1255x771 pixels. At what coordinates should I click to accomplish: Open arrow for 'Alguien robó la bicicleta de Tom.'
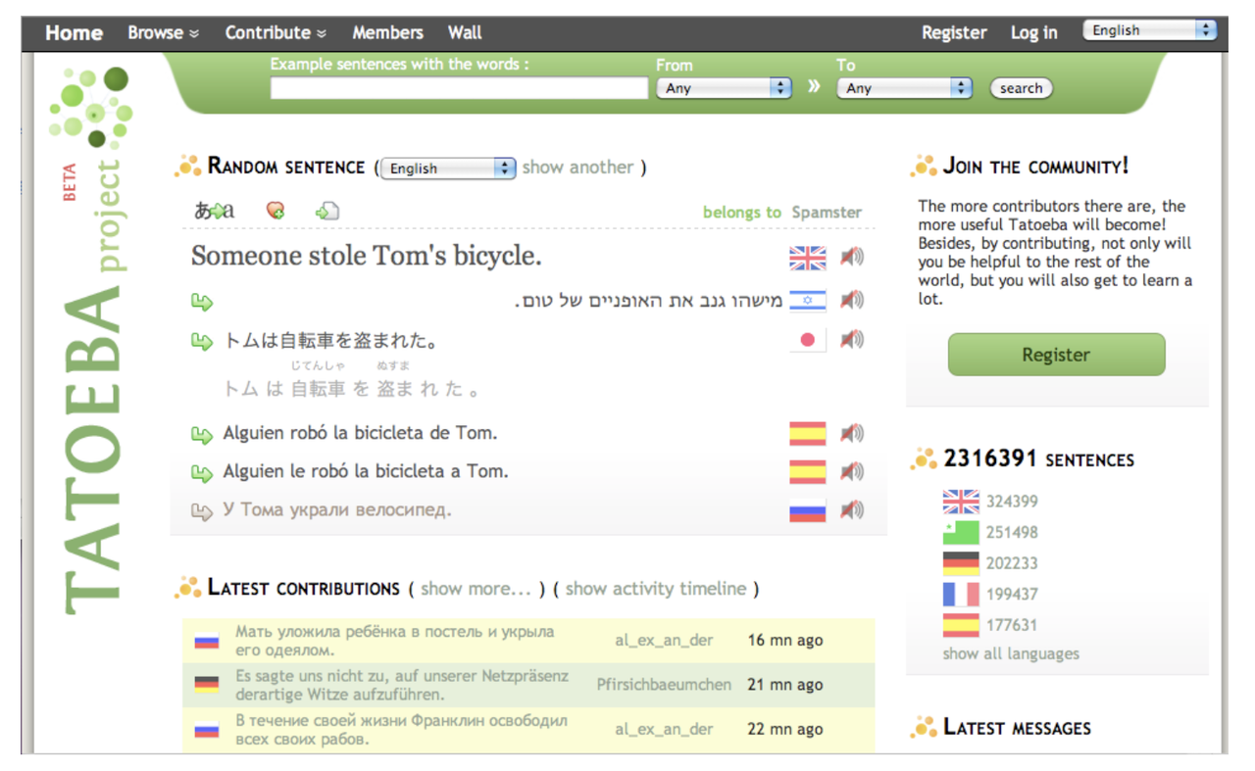click(202, 434)
